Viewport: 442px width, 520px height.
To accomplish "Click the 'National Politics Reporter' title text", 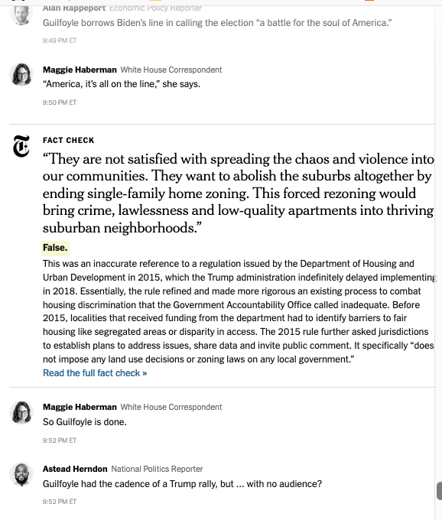I will [157, 469].
